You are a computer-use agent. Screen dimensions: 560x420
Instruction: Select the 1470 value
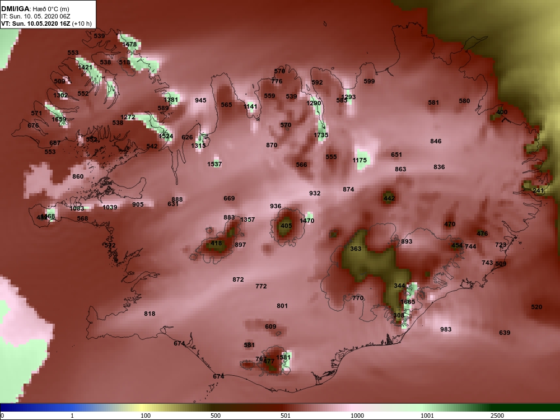pyautogui.click(x=307, y=221)
